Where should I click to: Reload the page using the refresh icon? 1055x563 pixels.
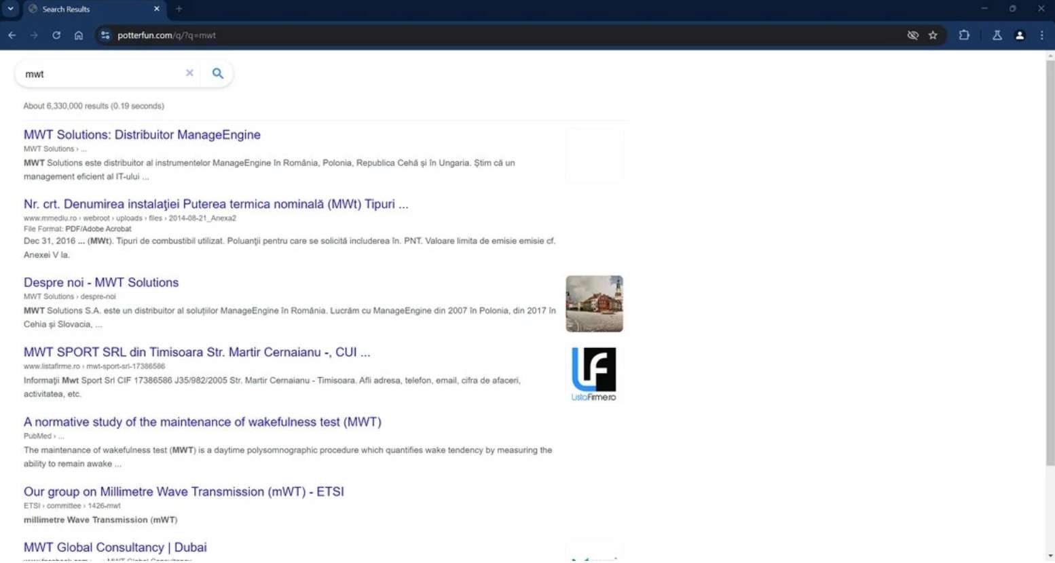click(57, 35)
